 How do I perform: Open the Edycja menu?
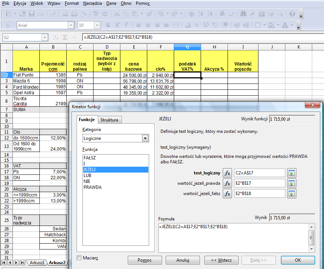pyautogui.click(x=20, y=3)
